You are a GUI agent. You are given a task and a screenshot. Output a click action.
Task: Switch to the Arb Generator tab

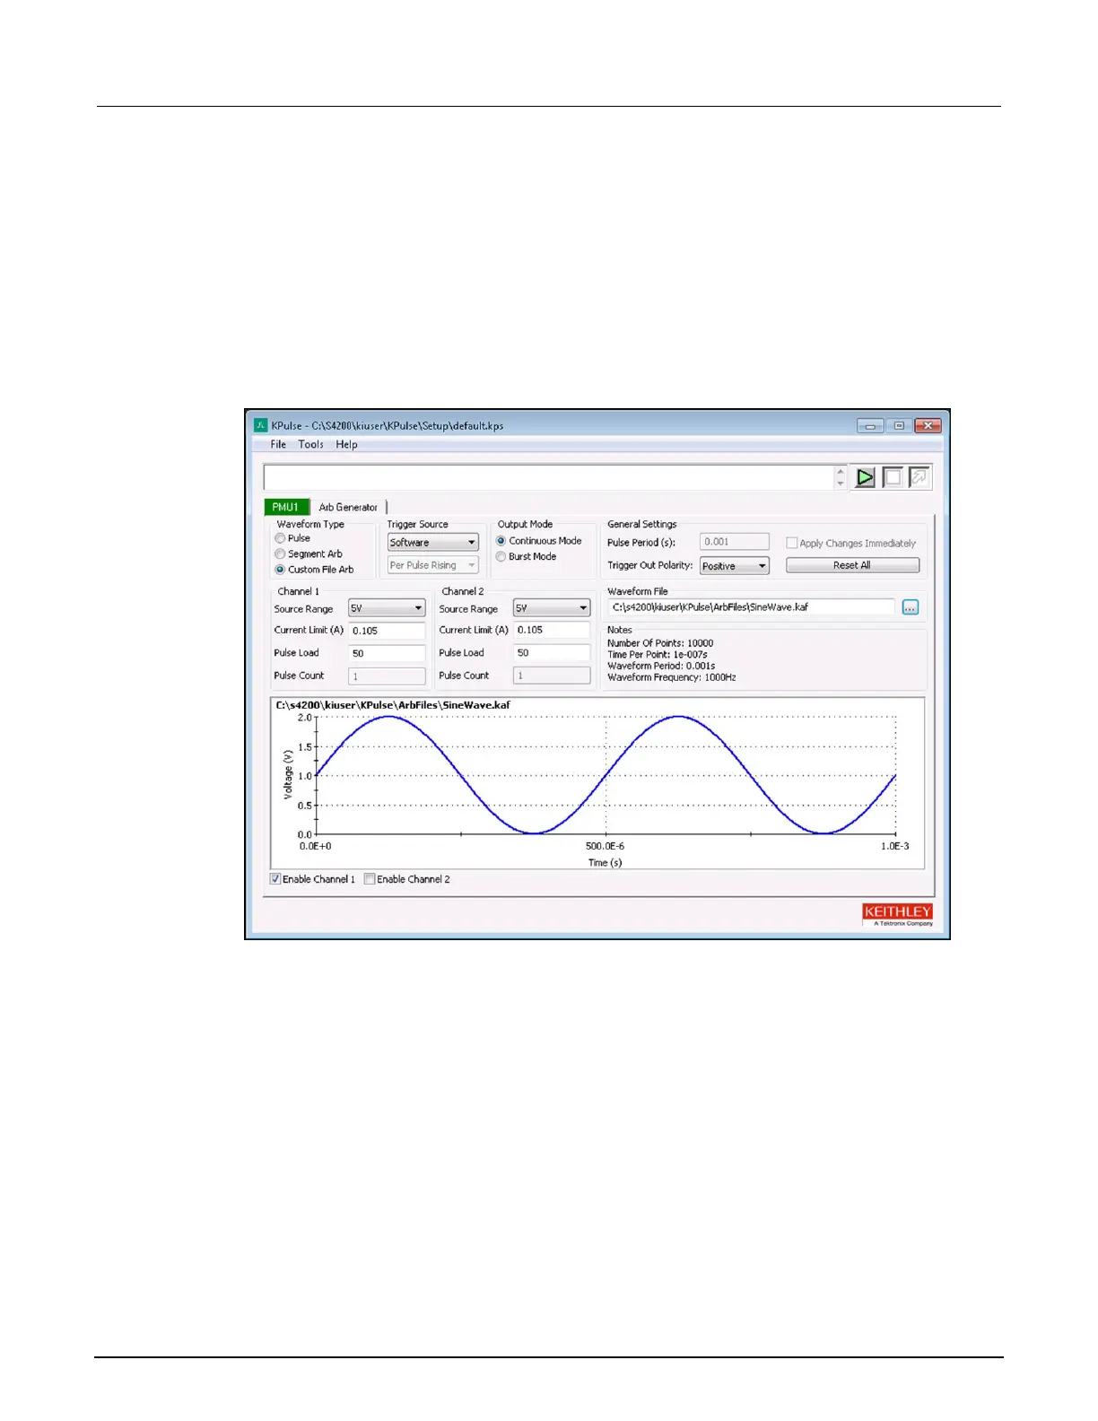pos(348,507)
